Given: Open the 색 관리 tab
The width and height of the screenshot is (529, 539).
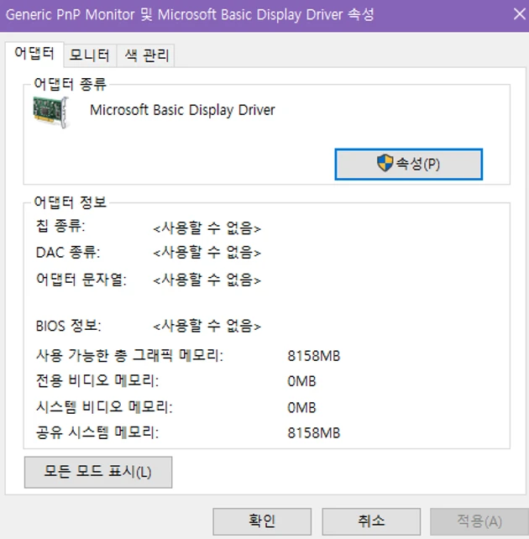Looking at the screenshot, I should tap(146, 55).
